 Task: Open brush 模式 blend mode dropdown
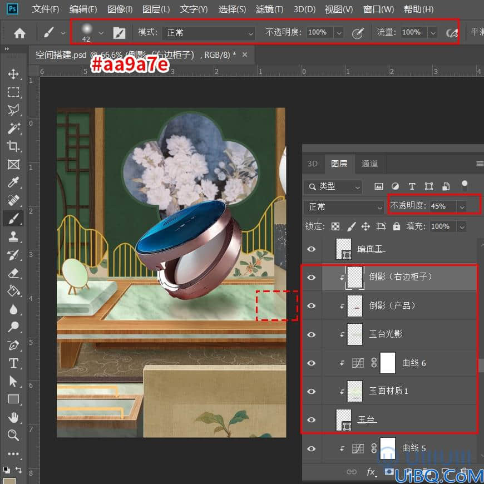click(x=209, y=33)
